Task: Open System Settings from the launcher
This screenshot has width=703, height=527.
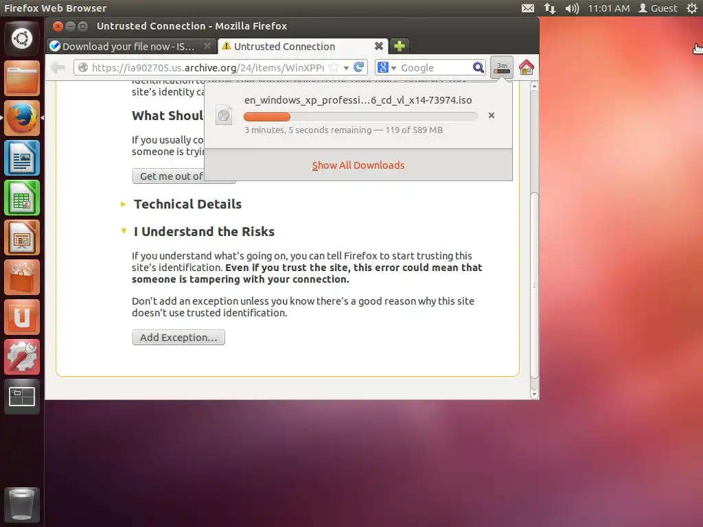Action: (21, 357)
